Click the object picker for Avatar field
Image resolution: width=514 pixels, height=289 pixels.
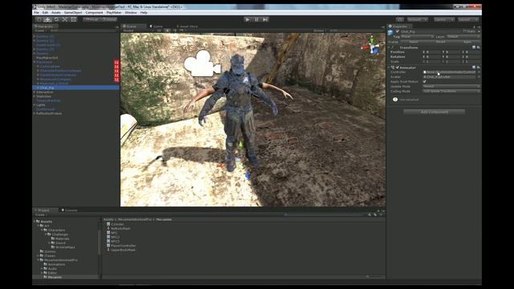click(479, 77)
